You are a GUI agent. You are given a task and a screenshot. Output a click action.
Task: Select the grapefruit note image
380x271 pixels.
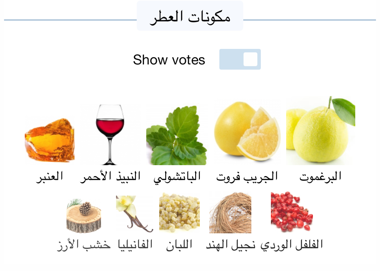coord(247,131)
